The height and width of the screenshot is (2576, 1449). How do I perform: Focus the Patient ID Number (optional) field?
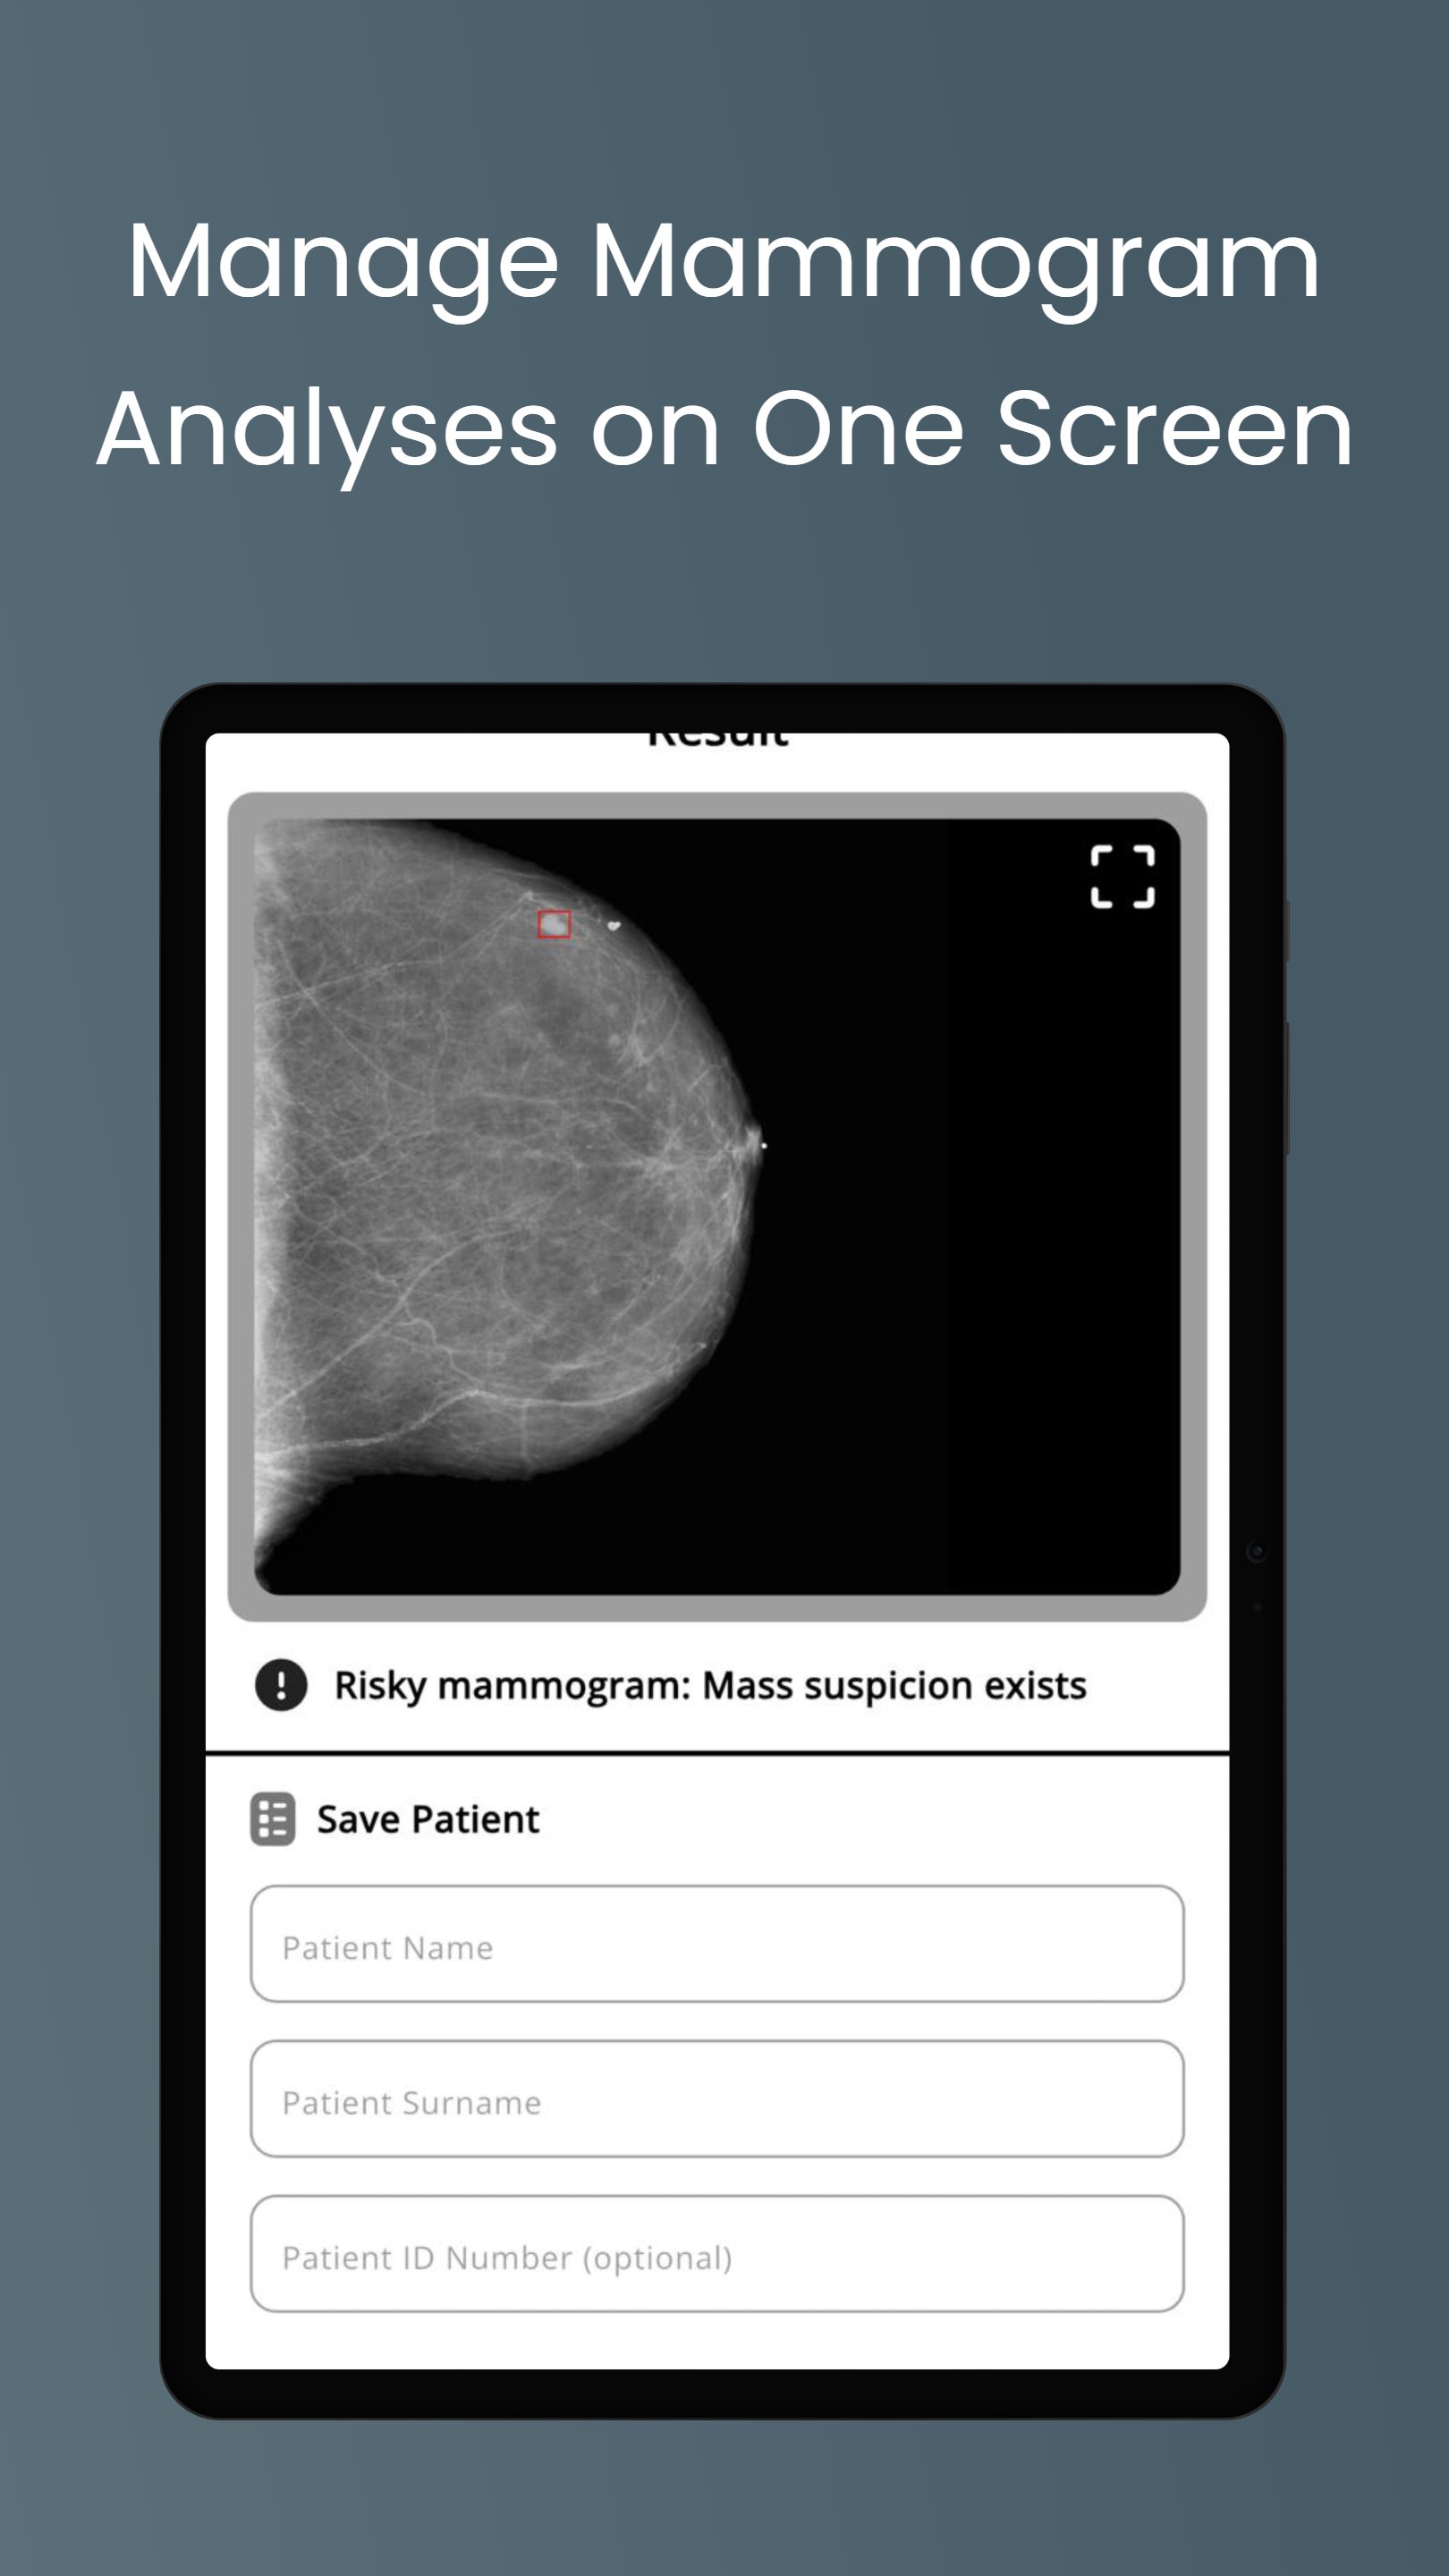(x=717, y=2254)
